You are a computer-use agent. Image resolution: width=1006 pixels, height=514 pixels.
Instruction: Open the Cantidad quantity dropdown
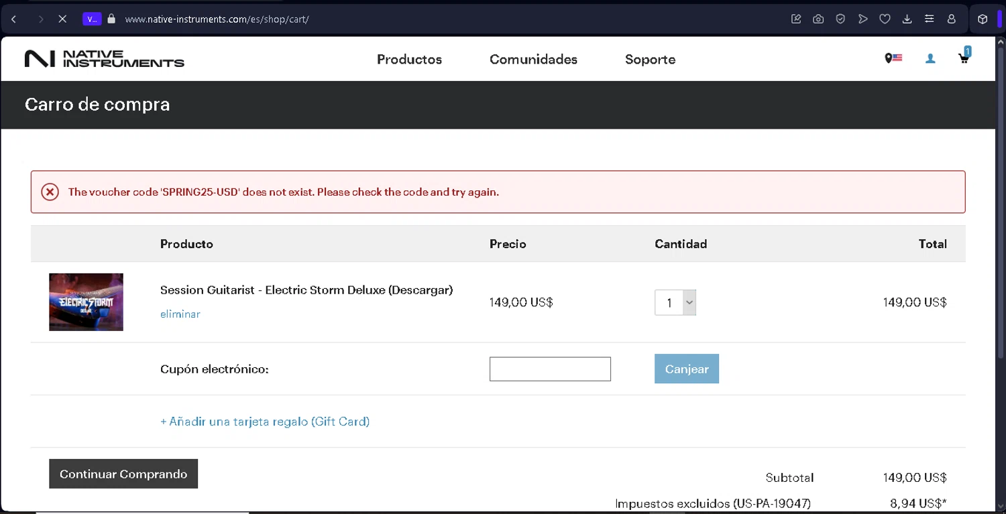click(x=675, y=302)
